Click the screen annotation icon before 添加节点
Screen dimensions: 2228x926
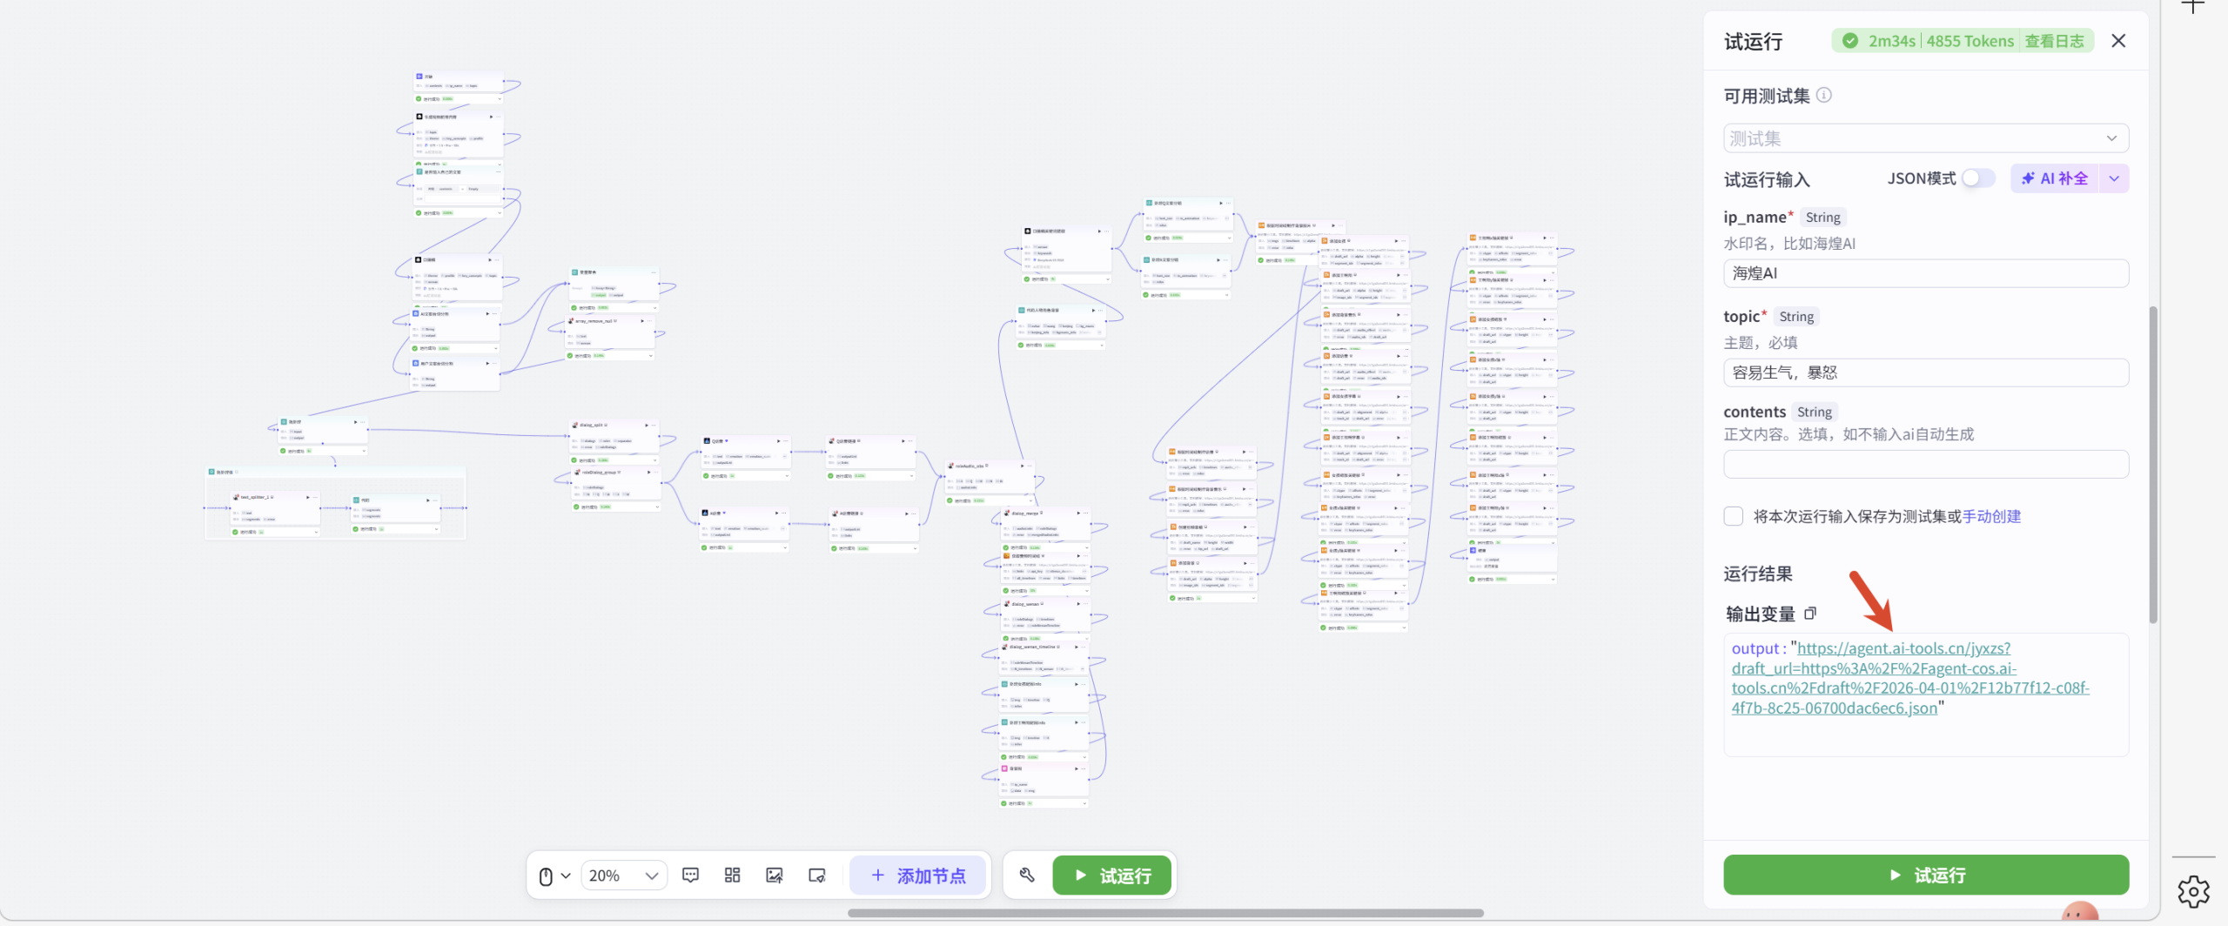point(816,875)
